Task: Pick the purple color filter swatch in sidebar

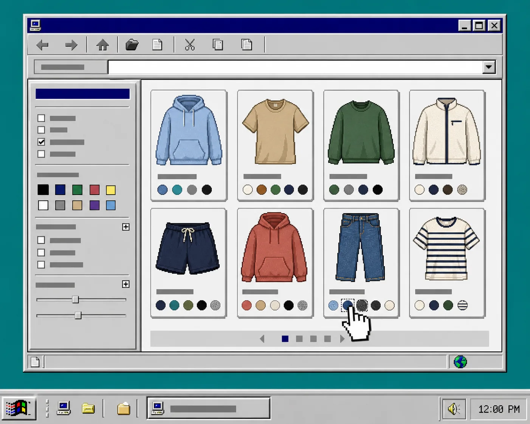Action: (95, 205)
